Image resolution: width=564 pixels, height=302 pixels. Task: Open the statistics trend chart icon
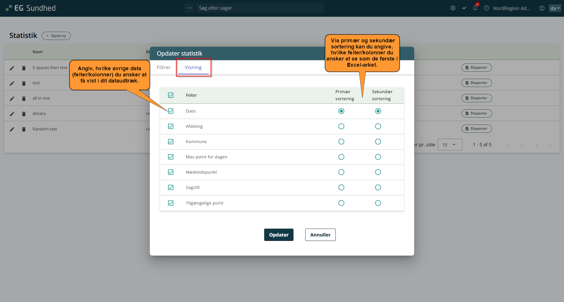(464, 8)
